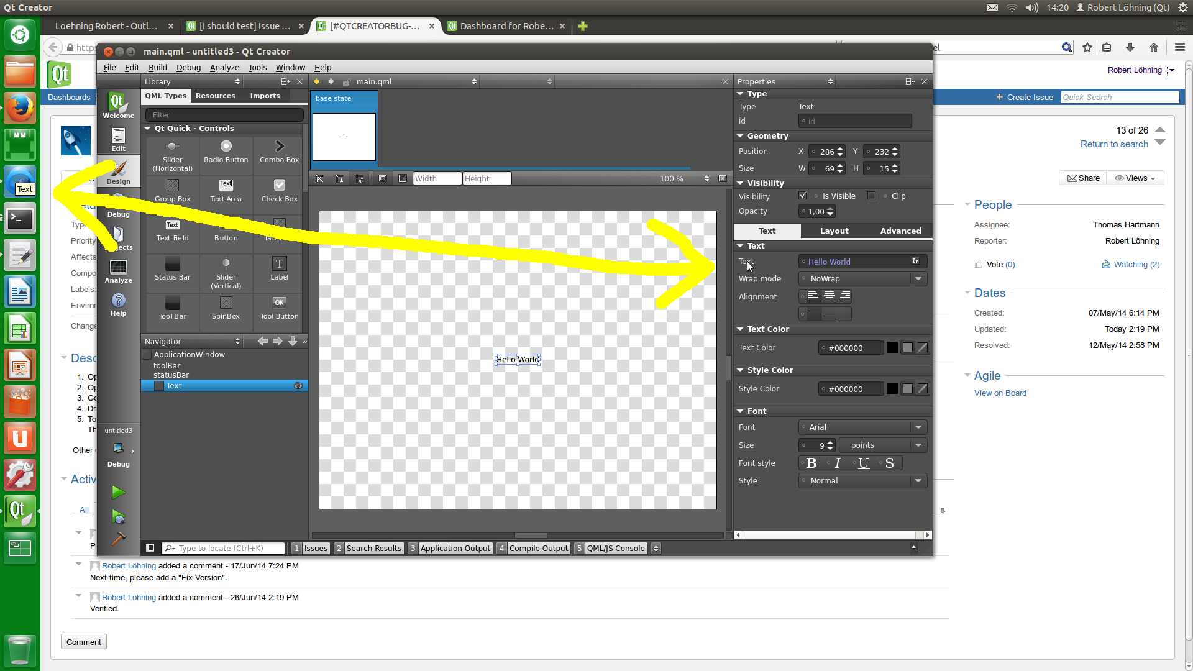This screenshot has width=1193, height=671.
Task: Switch to the Layout tab
Action: [834, 231]
